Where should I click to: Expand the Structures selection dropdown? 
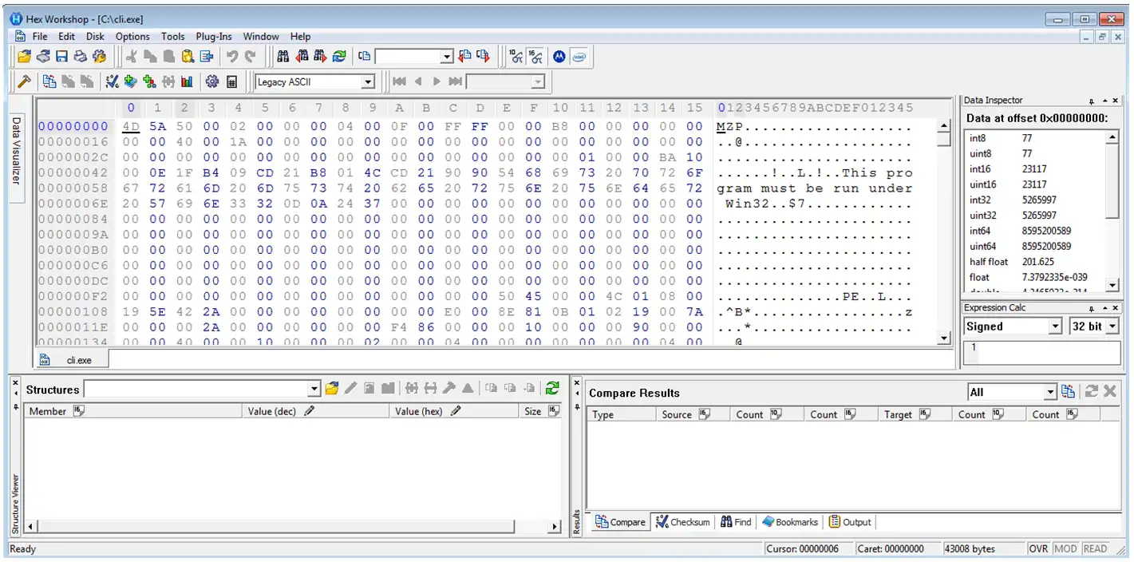(314, 390)
